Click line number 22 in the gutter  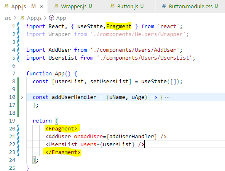pos(12,145)
